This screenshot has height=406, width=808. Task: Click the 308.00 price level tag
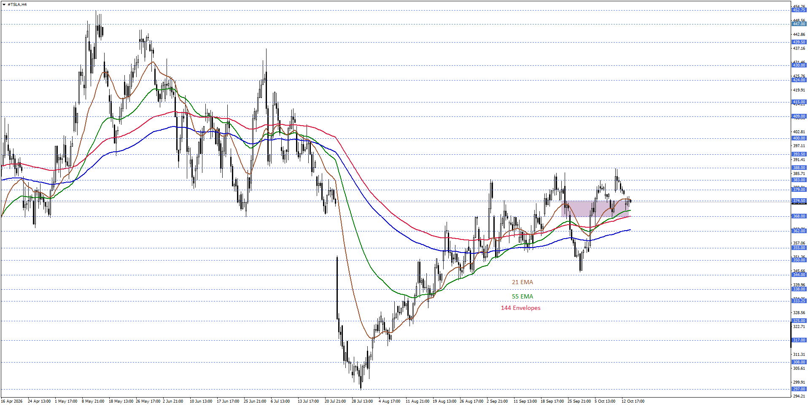799,362
